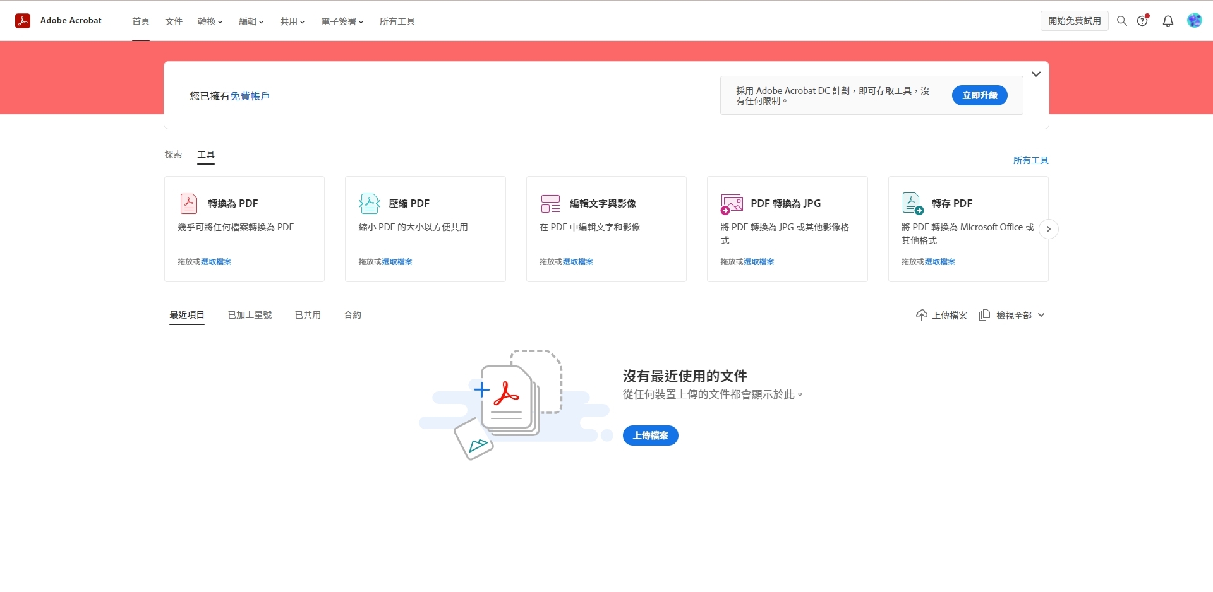The image size is (1213, 592).
Task: Click the 轉換為 PDF tool icon
Action: pyautogui.click(x=189, y=204)
